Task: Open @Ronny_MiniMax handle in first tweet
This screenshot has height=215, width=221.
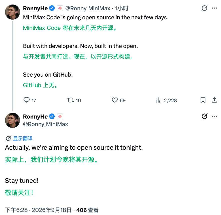Action: click(88, 8)
